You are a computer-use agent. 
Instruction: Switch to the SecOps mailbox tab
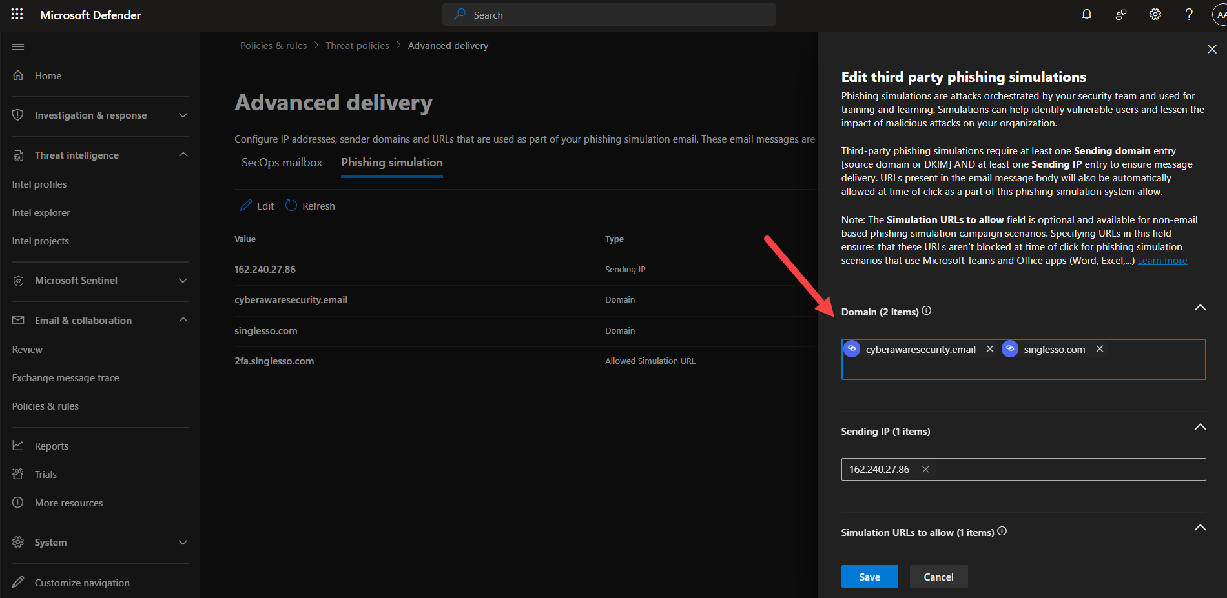(282, 163)
